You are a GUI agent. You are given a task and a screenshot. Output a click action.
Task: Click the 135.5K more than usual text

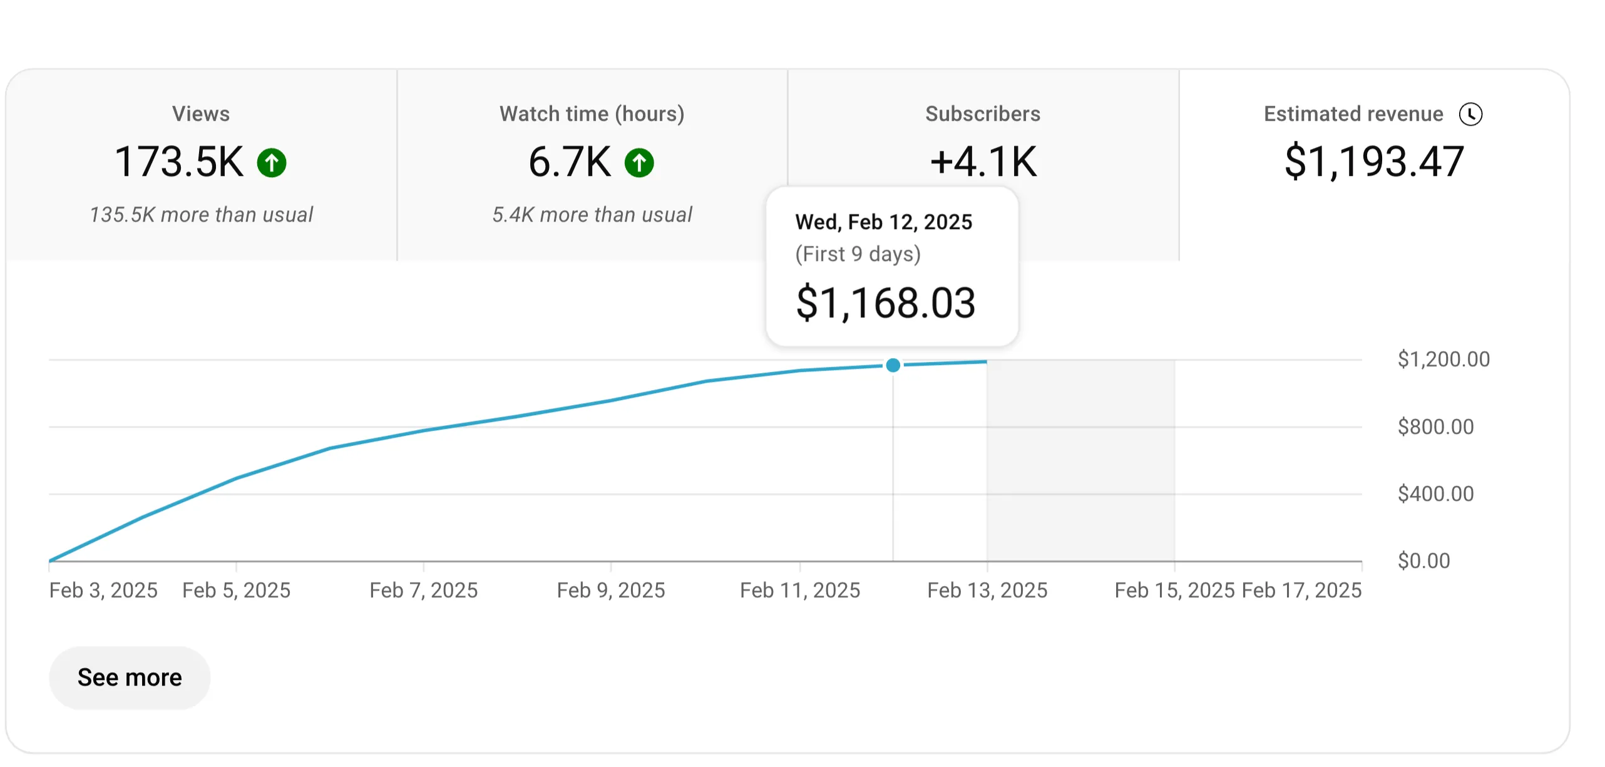point(201,215)
